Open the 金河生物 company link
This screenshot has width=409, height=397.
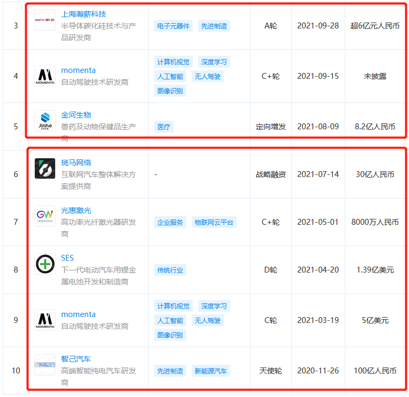pos(76,115)
